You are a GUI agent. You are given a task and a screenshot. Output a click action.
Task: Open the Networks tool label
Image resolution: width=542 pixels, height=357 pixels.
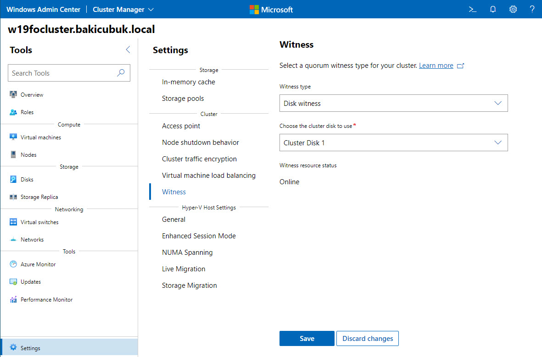tap(32, 240)
